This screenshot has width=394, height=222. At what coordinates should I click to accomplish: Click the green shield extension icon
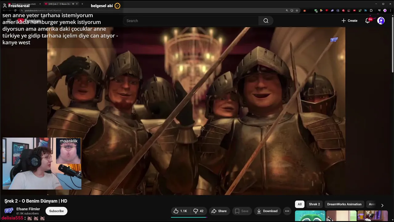[x=316, y=11]
